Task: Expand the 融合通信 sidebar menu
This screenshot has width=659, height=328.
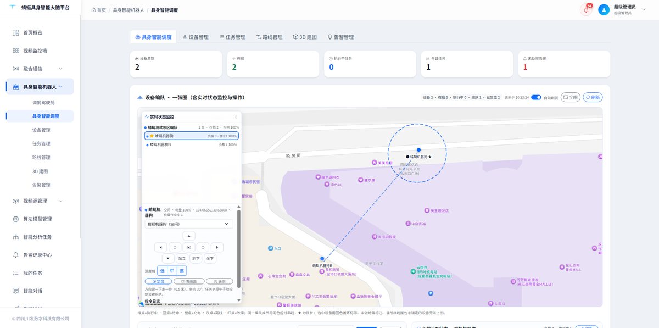Action: 40,69
